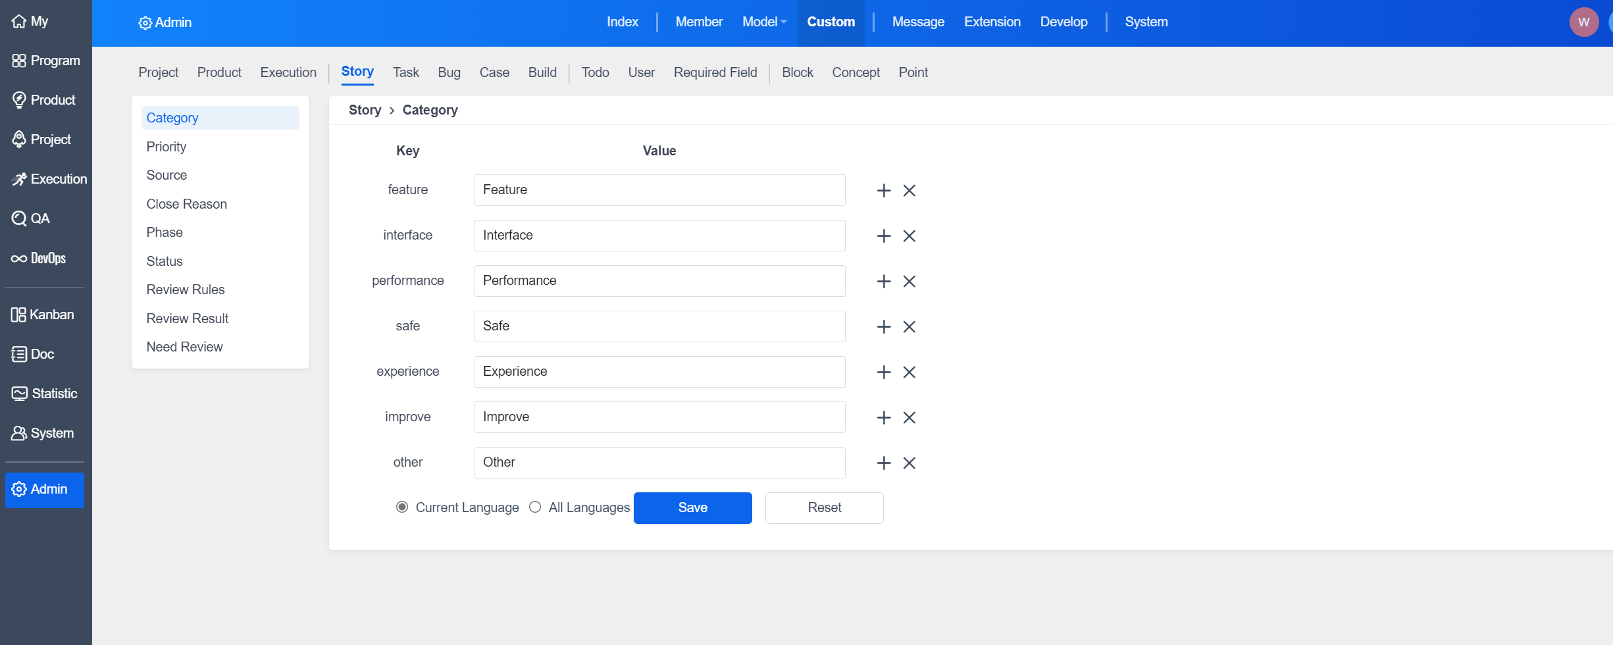Image resolution: width=1613 pixels, height=645 pixels.
Task: Expand the Model dropdown in top navigation
Action: point(764,22)
